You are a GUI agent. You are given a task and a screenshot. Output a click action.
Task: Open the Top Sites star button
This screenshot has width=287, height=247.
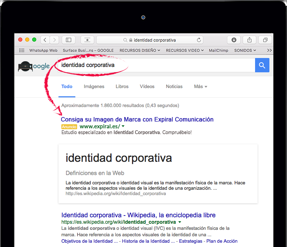point(87,40)
